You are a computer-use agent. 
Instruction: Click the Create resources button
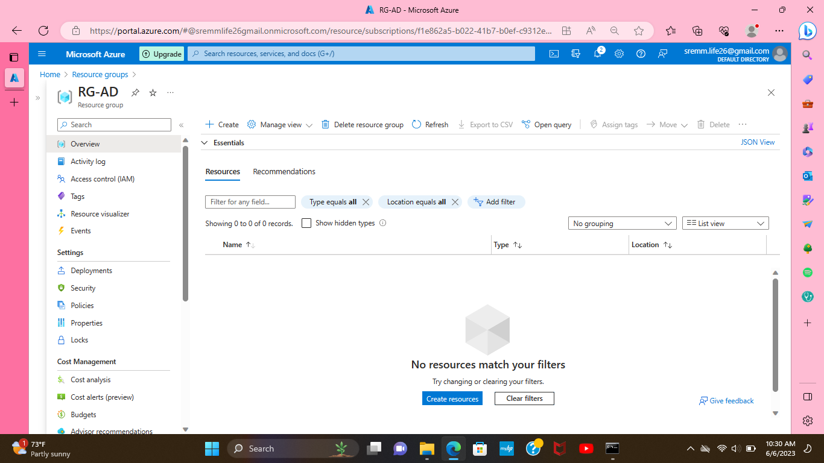pyautogui.click(x=452, y=398)
